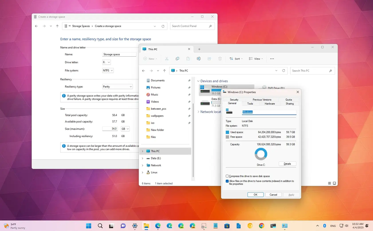Open Terminal from the taskbar
This screenshot has height=231, width=373.
(273, 225)
